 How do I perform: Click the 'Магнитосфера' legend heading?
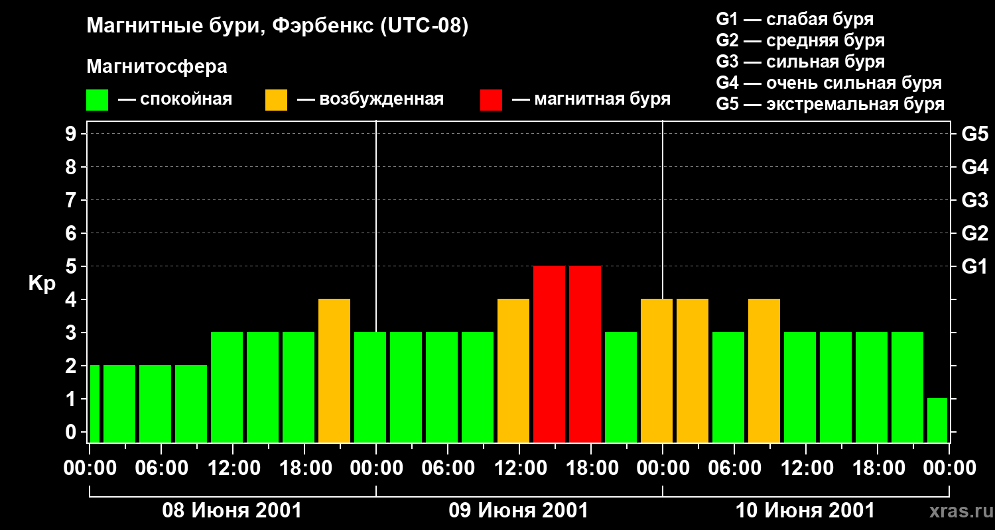[157, 67]
